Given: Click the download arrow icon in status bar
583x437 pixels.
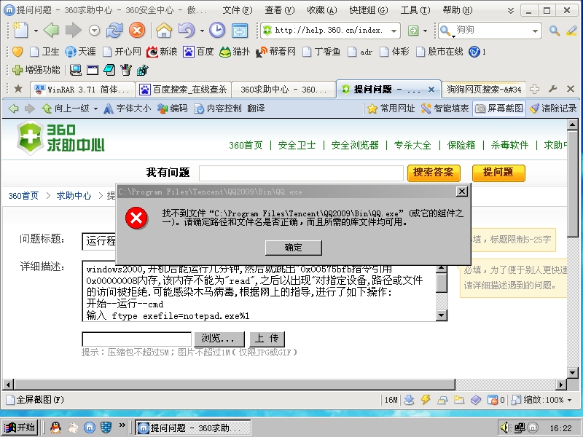Looking at the screenshot, I should [x=409, y=400].
